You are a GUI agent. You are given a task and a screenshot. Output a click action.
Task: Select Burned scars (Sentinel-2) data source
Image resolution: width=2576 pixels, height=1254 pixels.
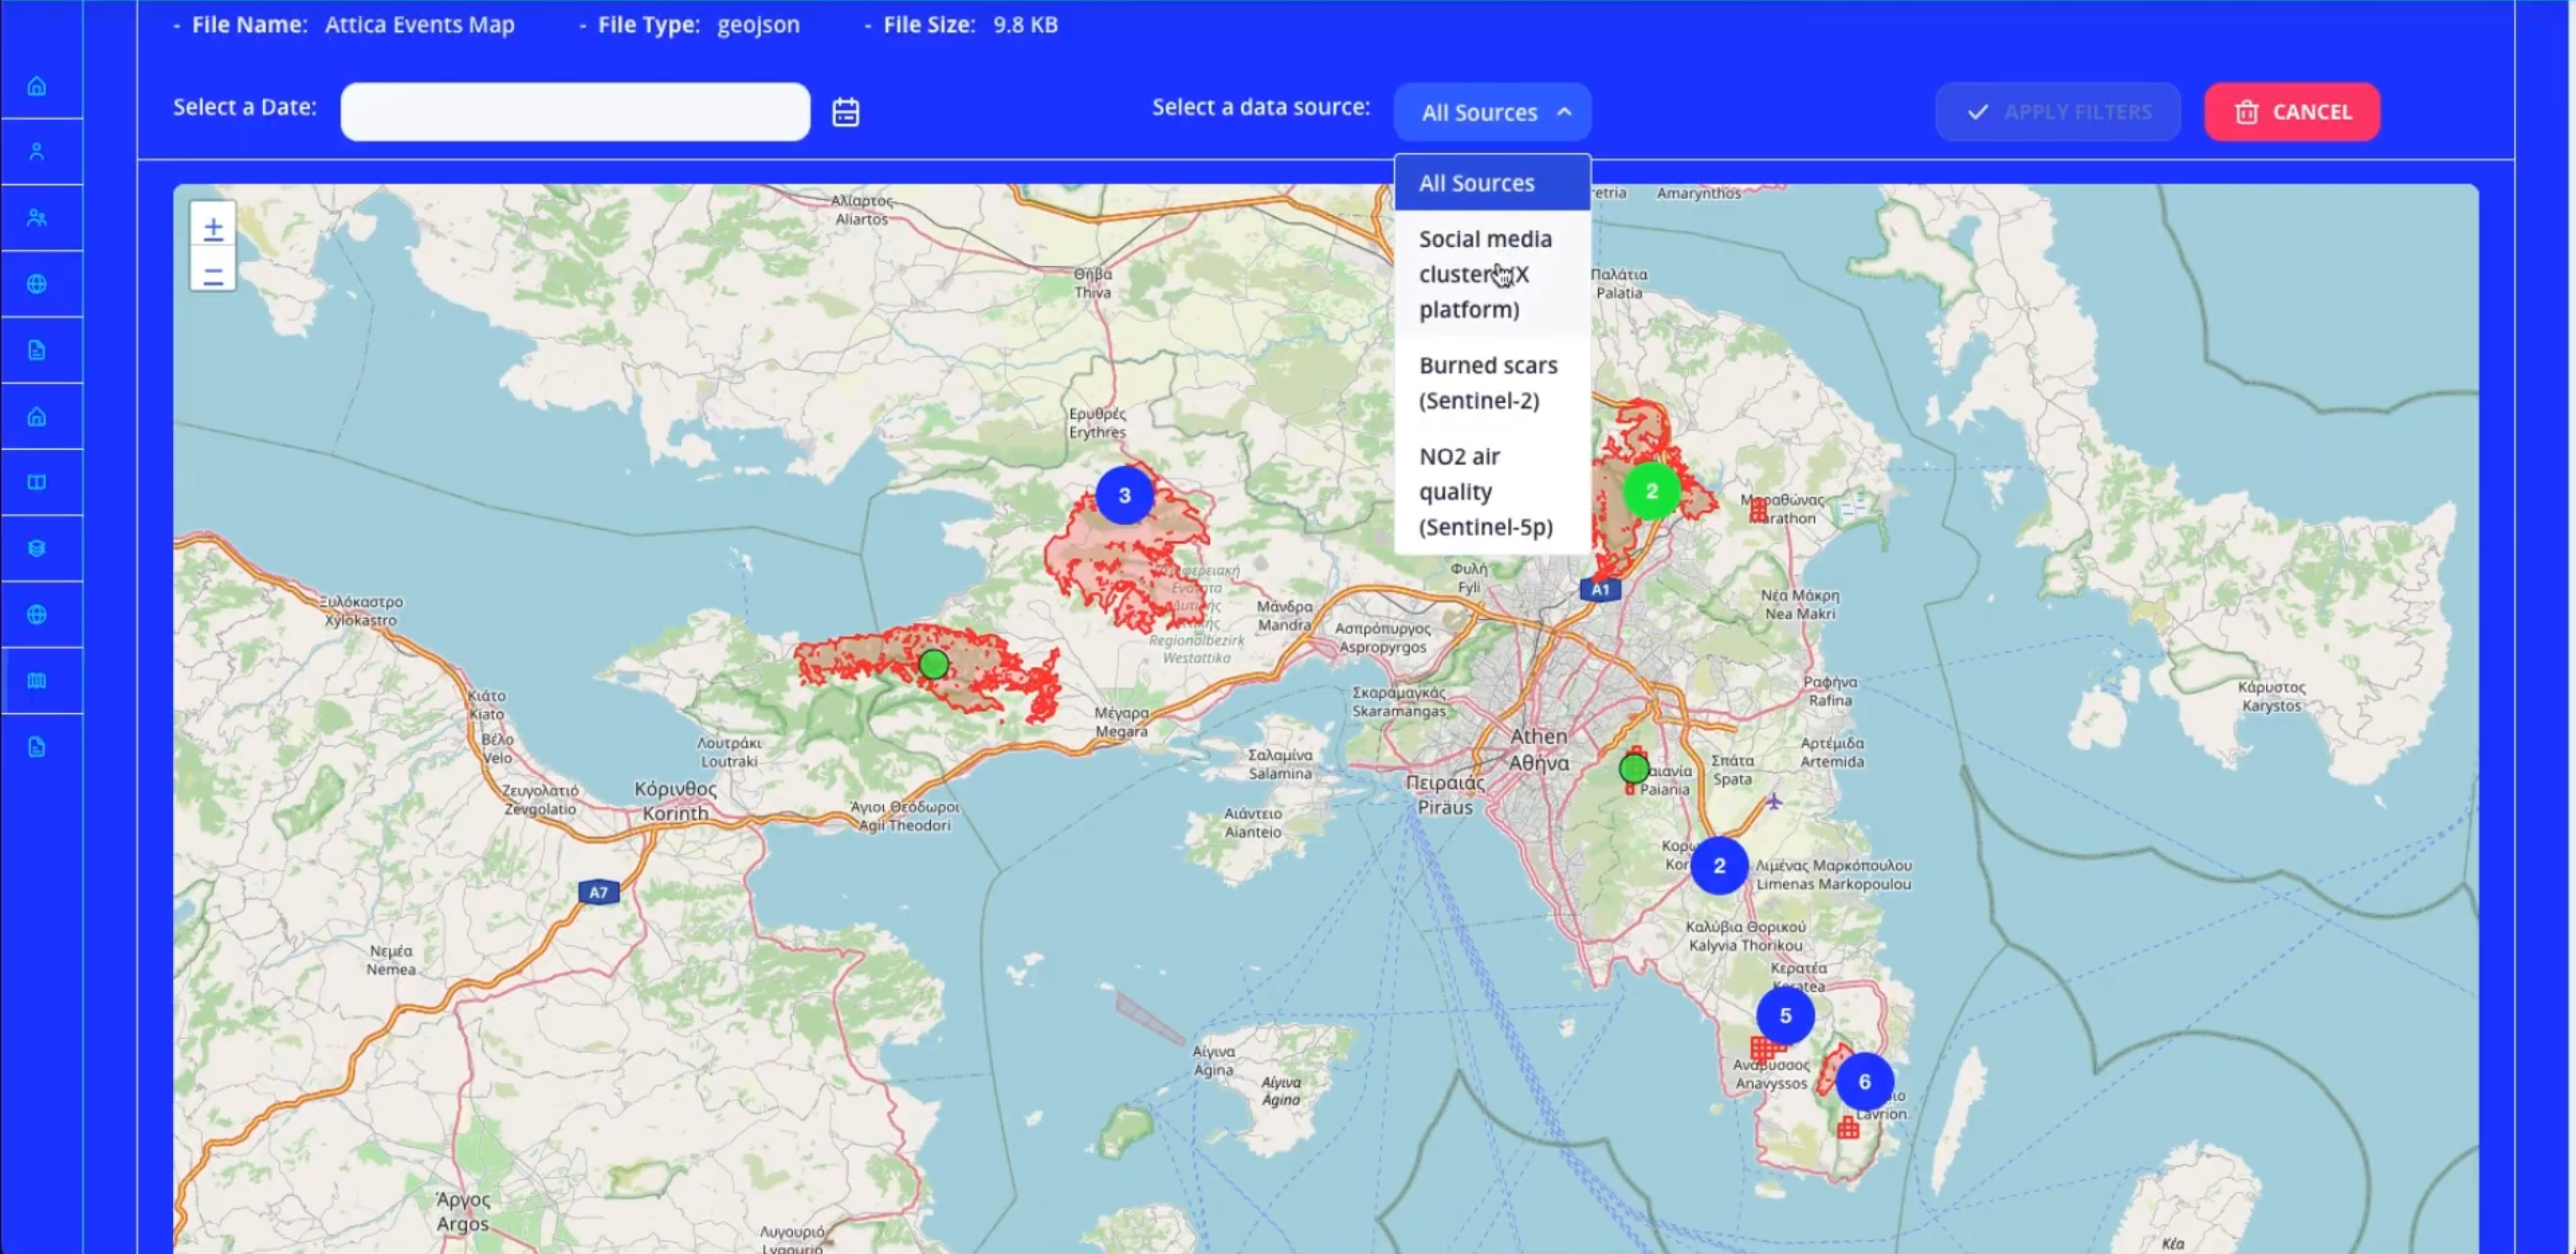point(1488,383)
